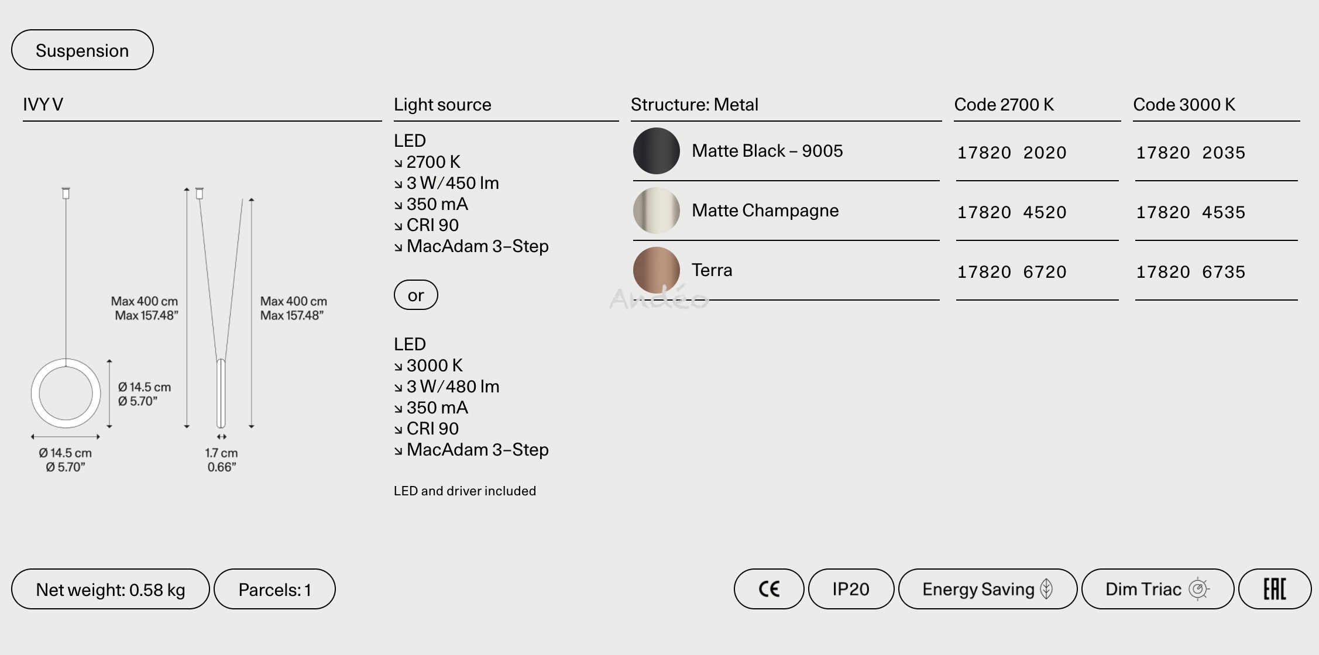1319x655 pixels.
Task: Click code 17820 4535 for Matte Champagne
Action: 1190,212
